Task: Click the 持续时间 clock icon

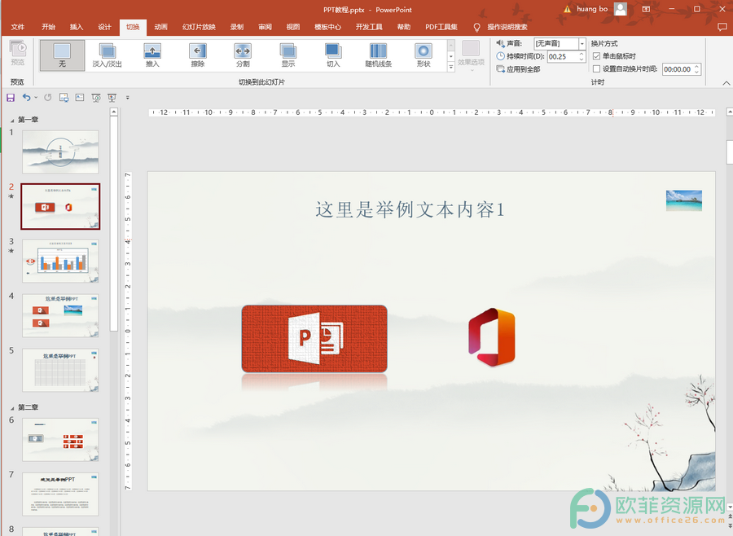Action: (500, 56)
